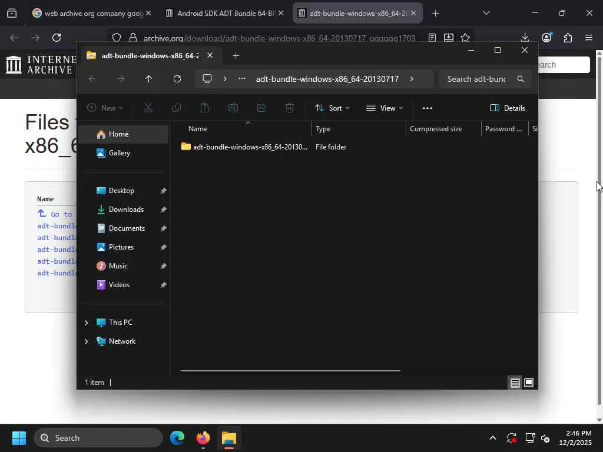603x452 pixels.
Task: Refresh the File Explorer folder view
Action: point(177,79)
